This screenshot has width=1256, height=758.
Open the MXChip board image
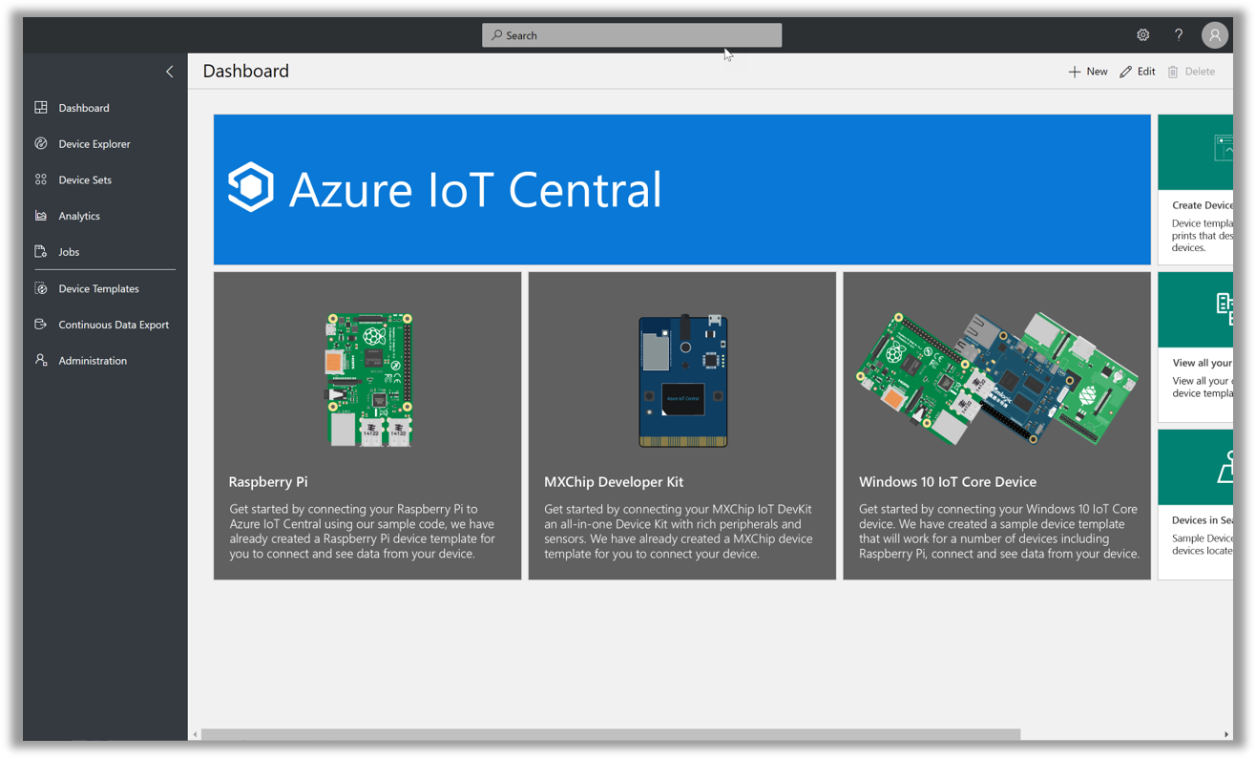pyautogui.click(x=683, y=380)
